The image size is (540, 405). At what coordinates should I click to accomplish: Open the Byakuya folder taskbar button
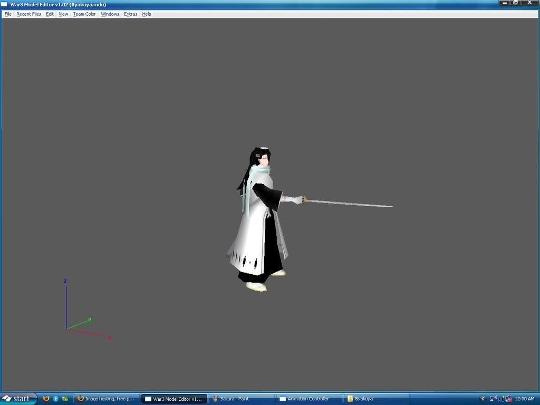click(x=377, y=399)
